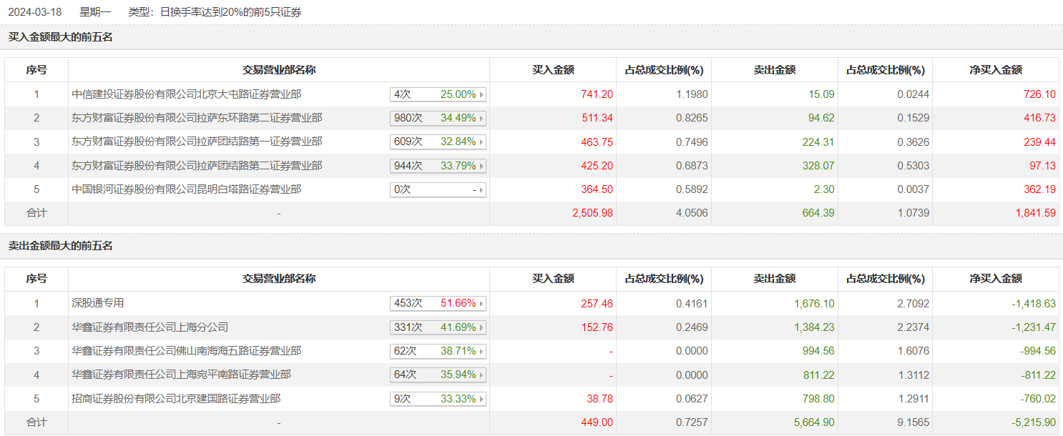The height and width of the screenshot is (436, 1063).
Task: Expand the 453次 51.66% dropdown
Action: [x=438, y=303]
